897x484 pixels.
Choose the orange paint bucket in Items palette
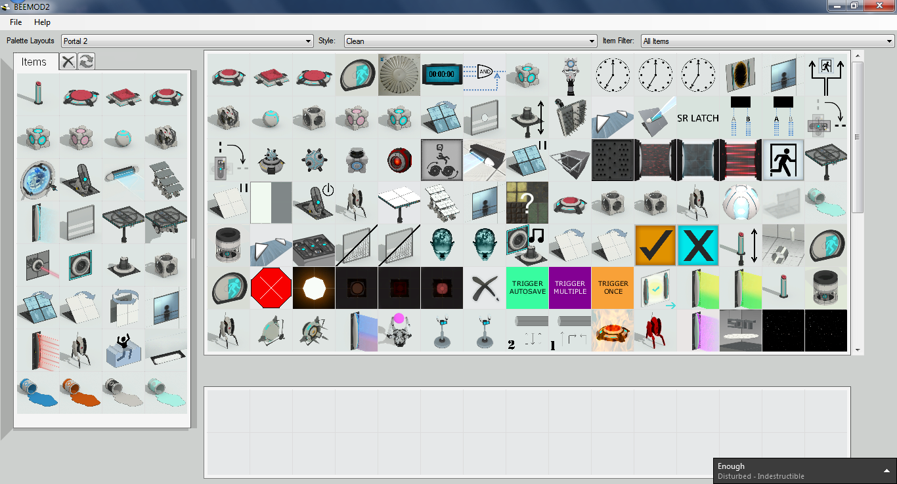click(81, 393)
